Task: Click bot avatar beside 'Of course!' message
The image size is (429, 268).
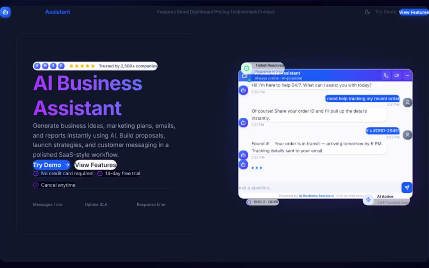Action: [x=243, y=123]
